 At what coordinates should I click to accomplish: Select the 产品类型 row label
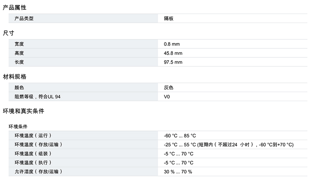[x=24, y=18]
